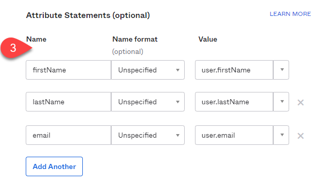320x187 pixels.
Task: Open value arrow beside user.lastName
Action: click(x=281, y=102)
